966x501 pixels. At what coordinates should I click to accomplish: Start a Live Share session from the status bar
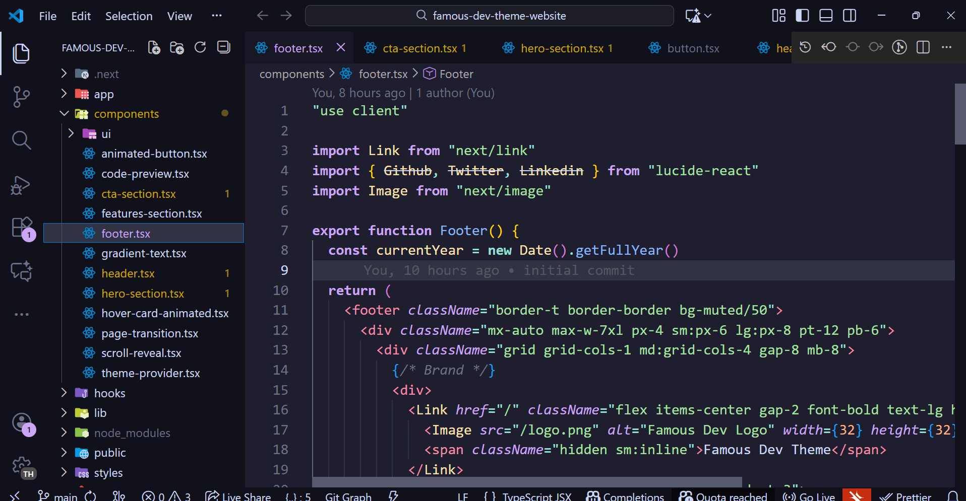237,496
